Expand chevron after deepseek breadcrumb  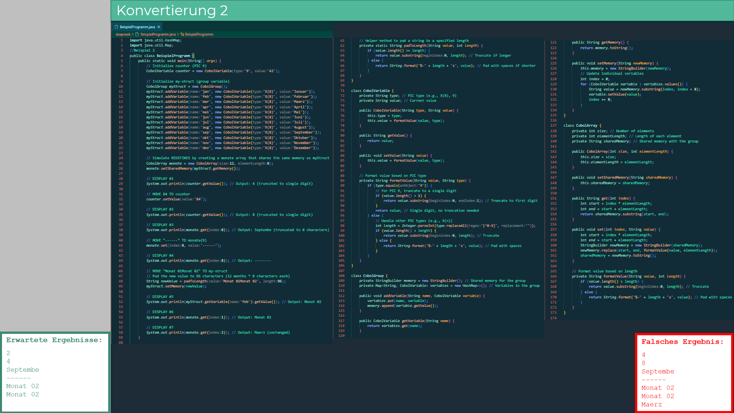tap(133, 34)
